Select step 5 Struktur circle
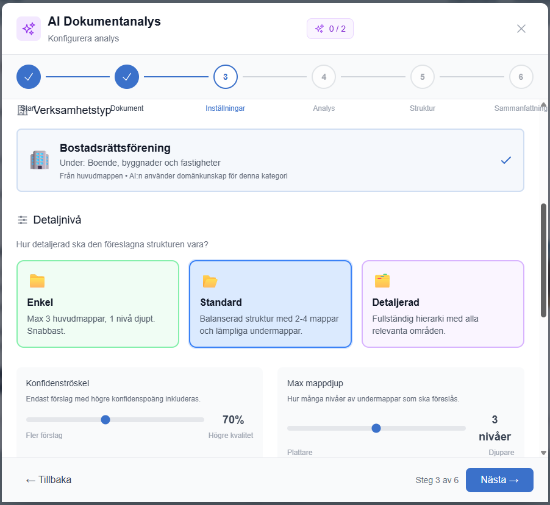550x505 pixels. tap(423, 77)
